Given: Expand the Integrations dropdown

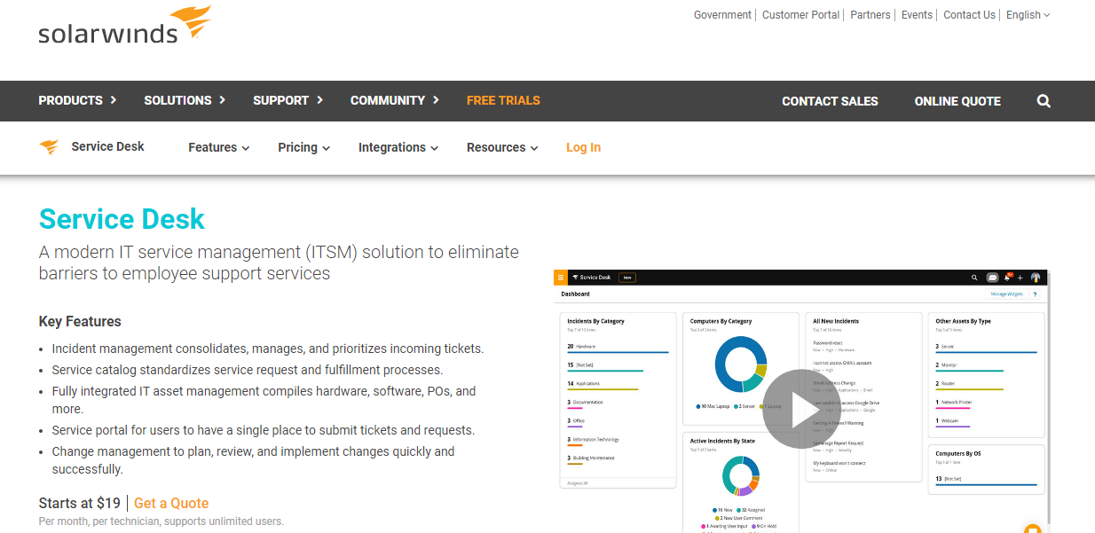Looking at the screenshot, I should 398,147.
